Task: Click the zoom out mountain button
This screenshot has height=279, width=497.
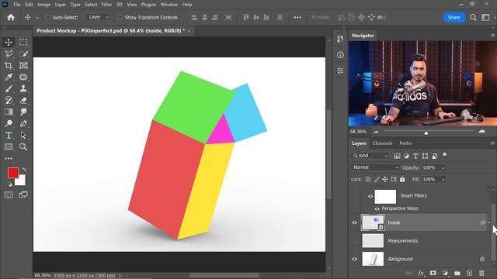Action: 376,132
